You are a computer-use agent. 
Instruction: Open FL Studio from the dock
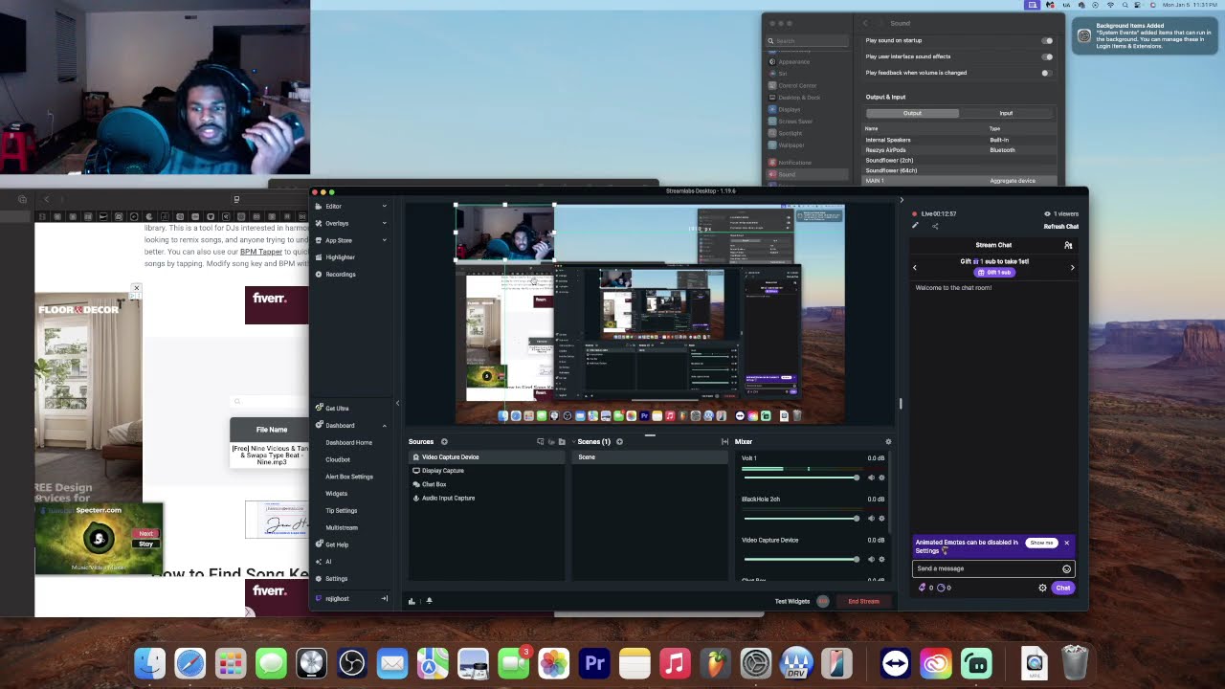tap(715, 663)
